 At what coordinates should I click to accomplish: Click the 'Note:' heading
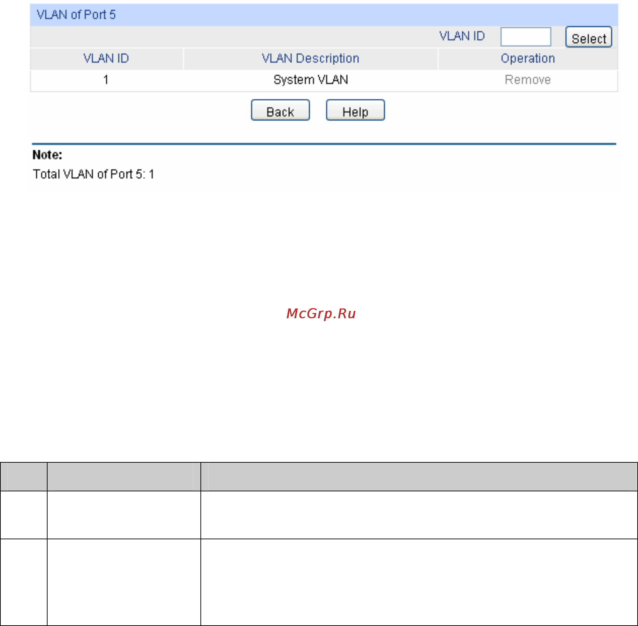(x=47, y=155)
